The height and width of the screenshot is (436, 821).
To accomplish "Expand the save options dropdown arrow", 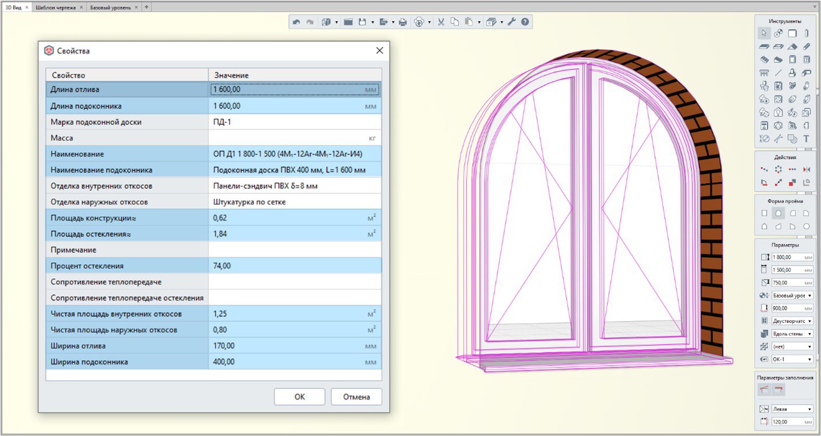I will tap(372, 22).
